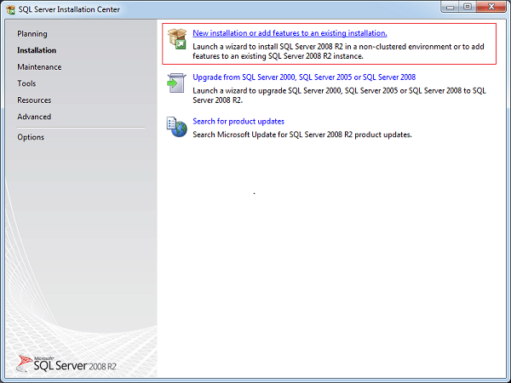Click the product updates globe icon

pyautogui.click(x=176, y=127)
